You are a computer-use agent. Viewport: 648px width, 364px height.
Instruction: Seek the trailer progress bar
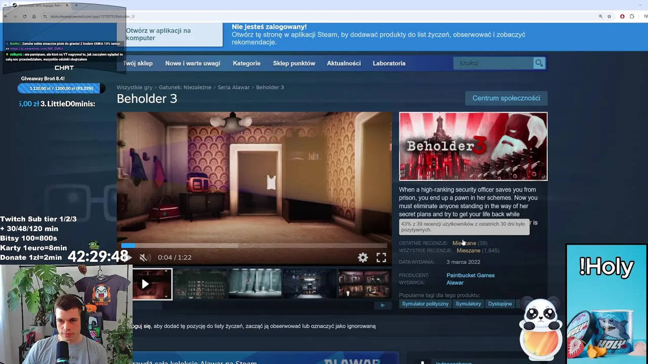(x=254, y=246)
